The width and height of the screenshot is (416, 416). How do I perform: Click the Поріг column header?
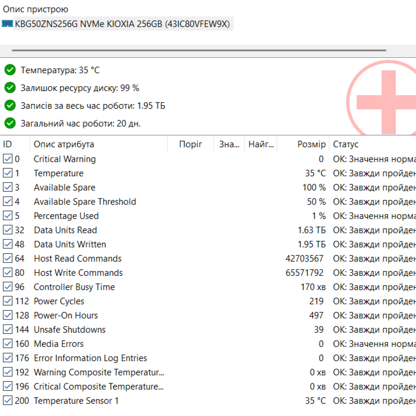tap(191, 144)
